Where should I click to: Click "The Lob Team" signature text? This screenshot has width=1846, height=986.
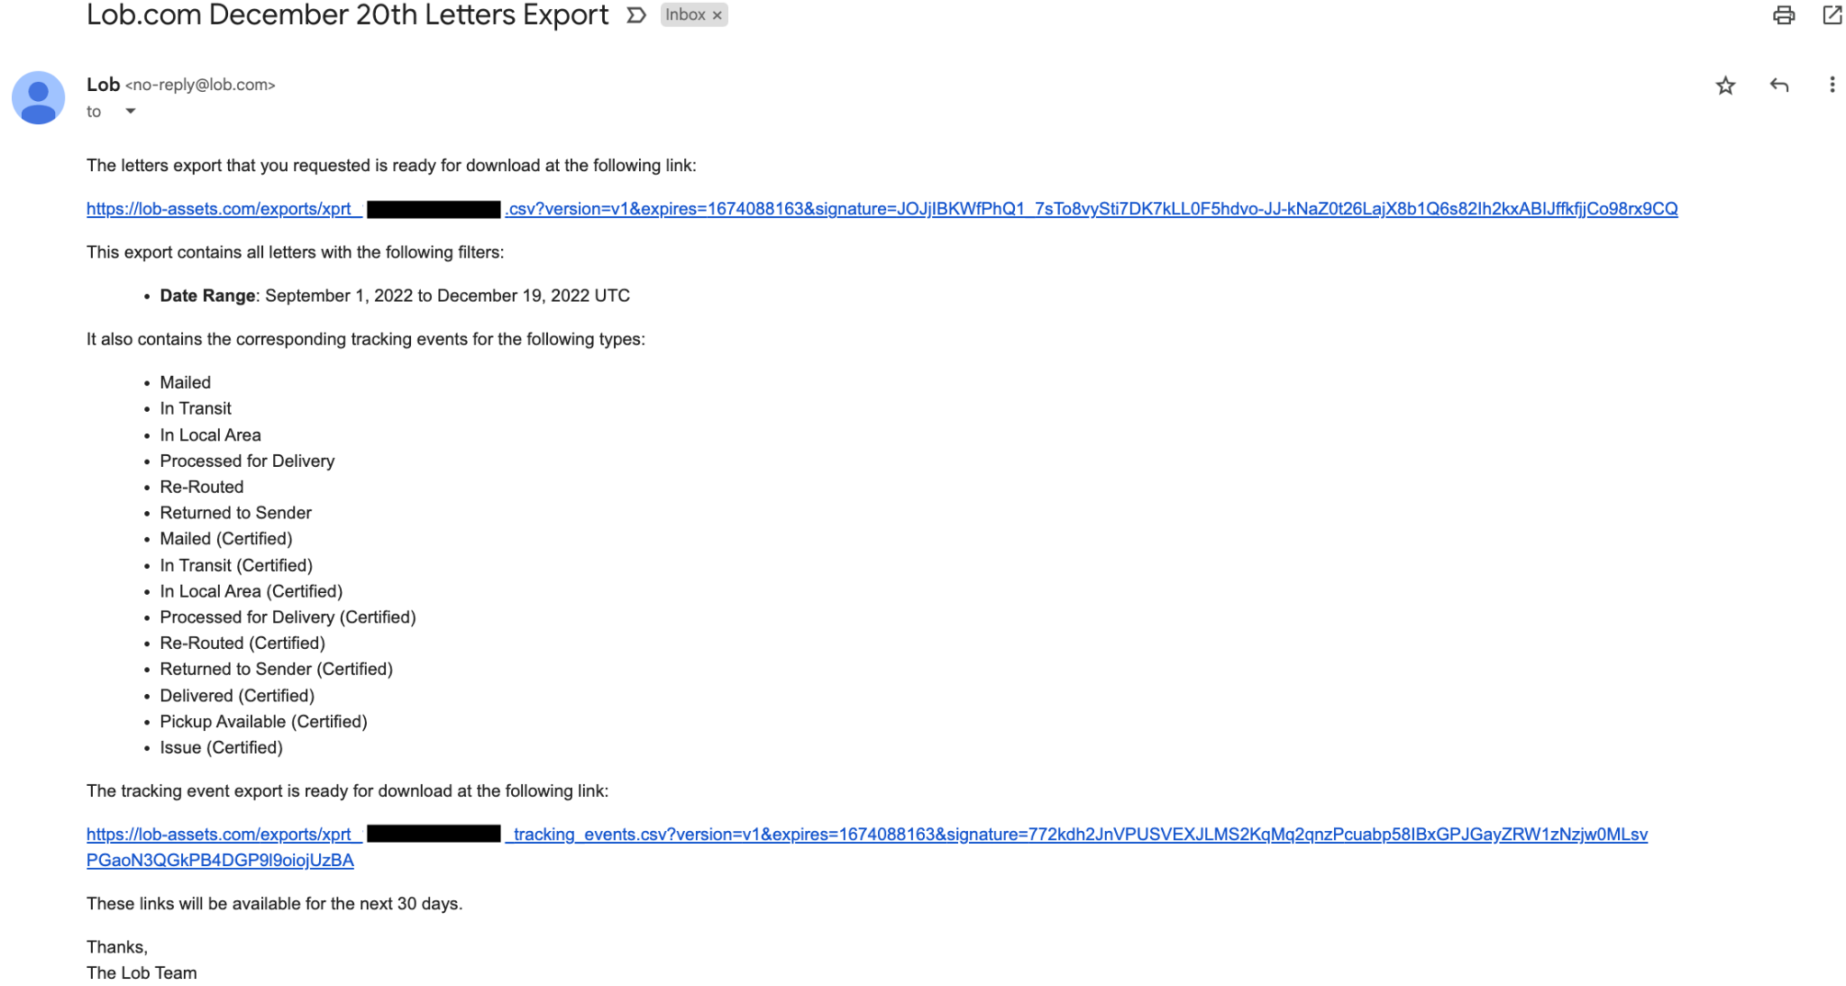[142, 973]
